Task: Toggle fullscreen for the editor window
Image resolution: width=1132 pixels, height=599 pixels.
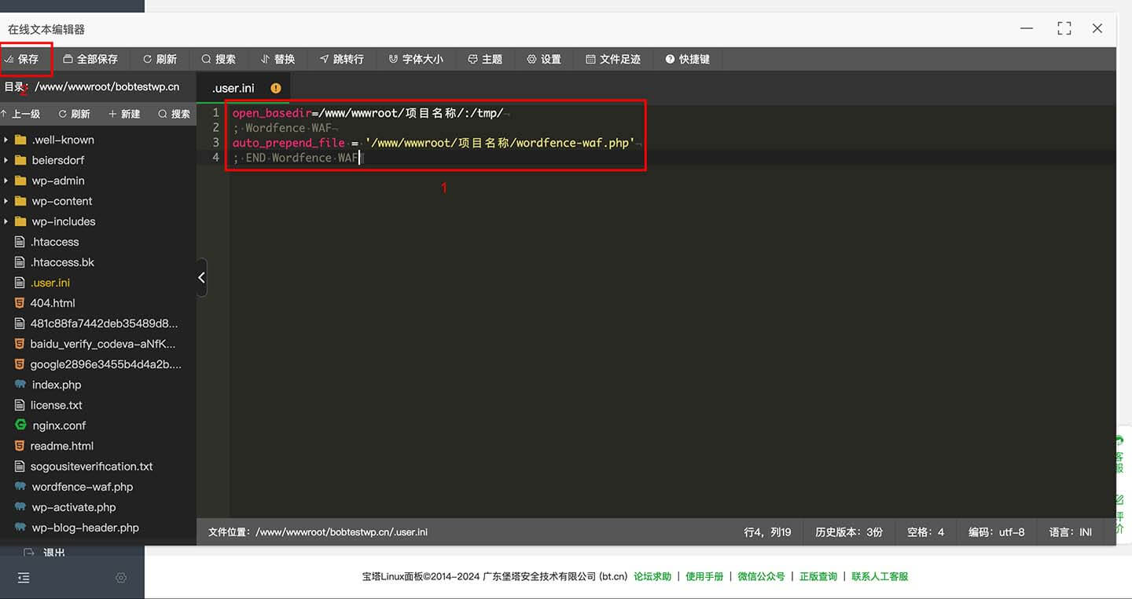Action: (1064, 28)
